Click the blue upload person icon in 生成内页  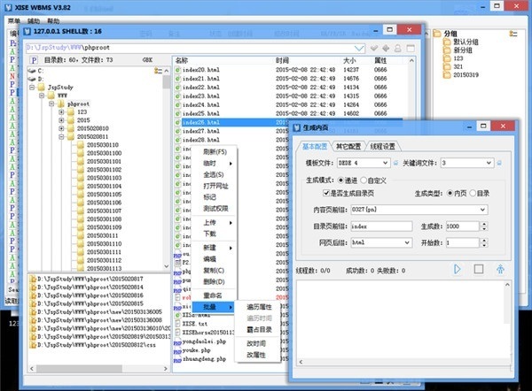pyautogui.click(x=500, y=270)
